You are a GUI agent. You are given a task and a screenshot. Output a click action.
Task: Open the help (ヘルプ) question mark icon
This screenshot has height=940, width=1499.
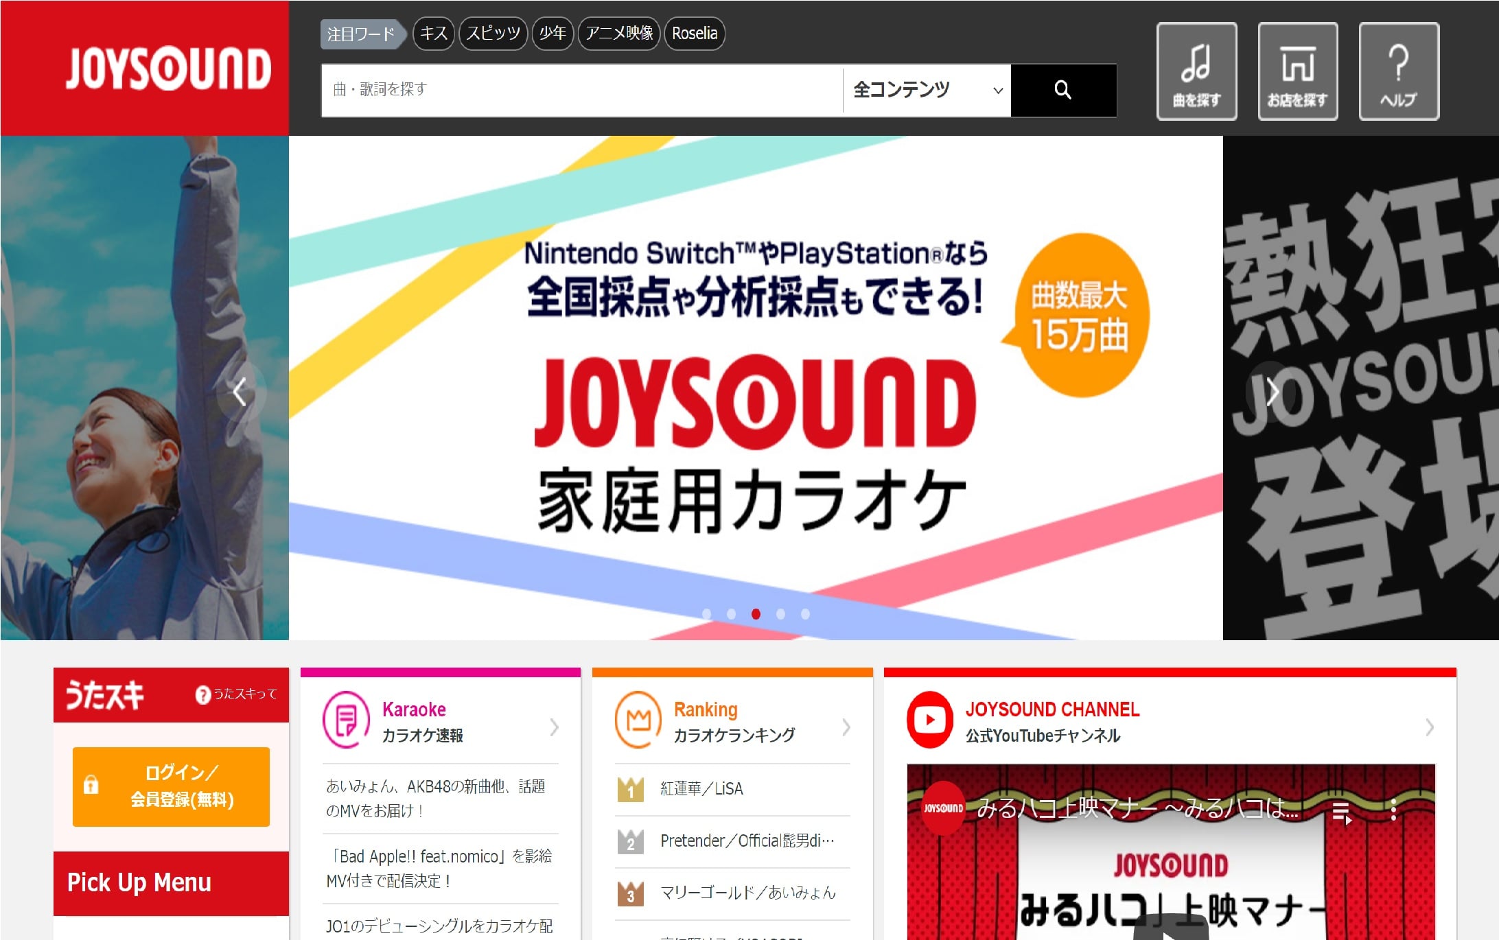[1398, 71]
